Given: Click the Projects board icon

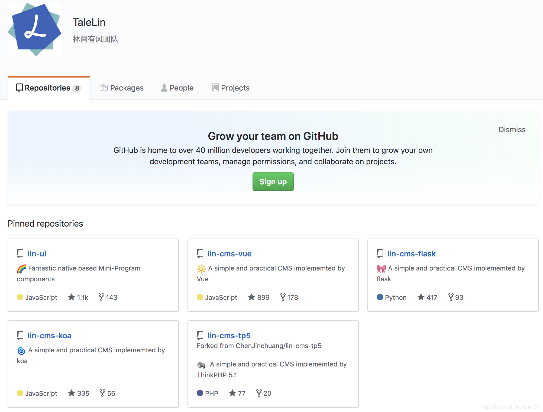Looking at the screenshot, I should [x=215, y=88].
